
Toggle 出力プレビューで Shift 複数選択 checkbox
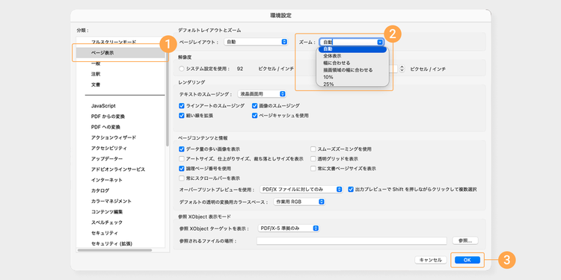pyautogui.click(x=351, y=190)
